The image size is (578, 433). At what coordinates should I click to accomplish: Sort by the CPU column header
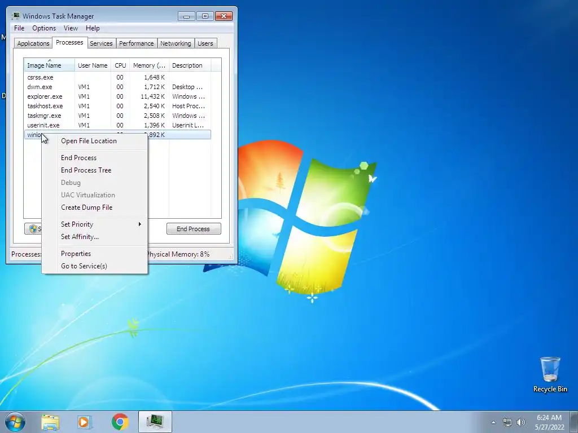[x=121, y=65]
